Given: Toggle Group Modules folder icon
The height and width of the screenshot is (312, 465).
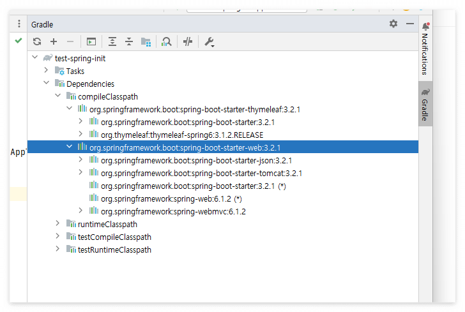Looking at the screenshot, I should (146, 41).
